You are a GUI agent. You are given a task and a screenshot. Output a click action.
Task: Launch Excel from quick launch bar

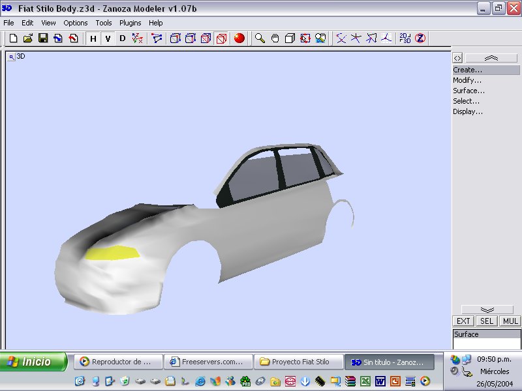[x=365, y=381]
